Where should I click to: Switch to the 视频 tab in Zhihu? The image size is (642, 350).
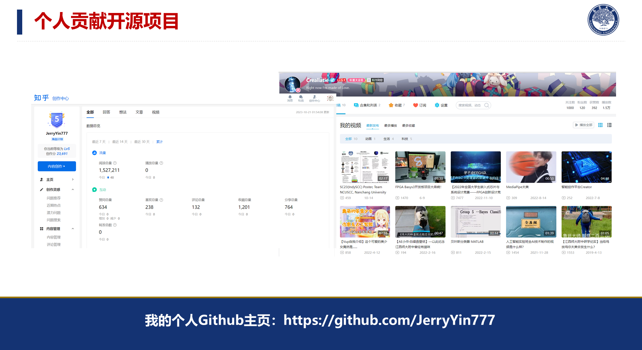coord(156,112)
